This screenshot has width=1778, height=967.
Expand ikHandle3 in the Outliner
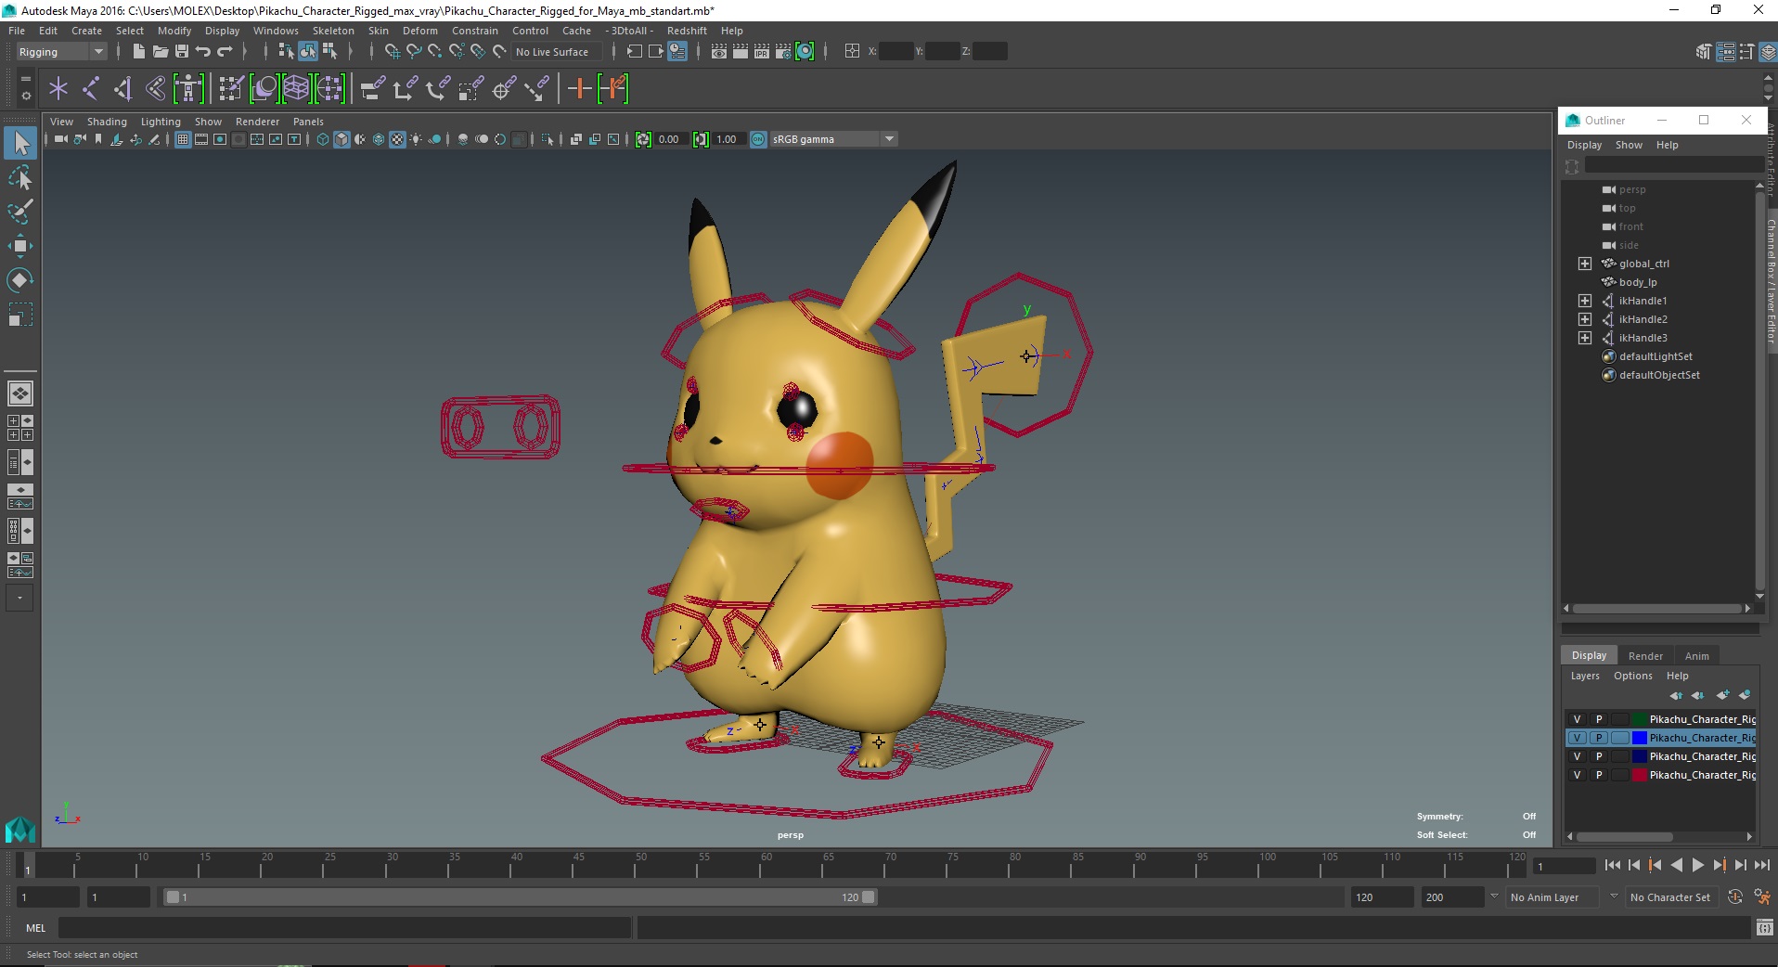(1585, 338)
